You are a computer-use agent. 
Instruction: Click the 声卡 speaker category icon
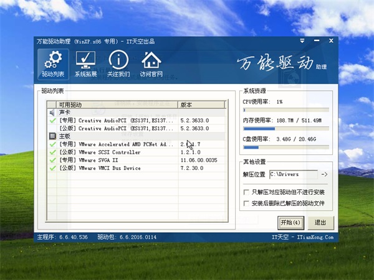[52, 112]
